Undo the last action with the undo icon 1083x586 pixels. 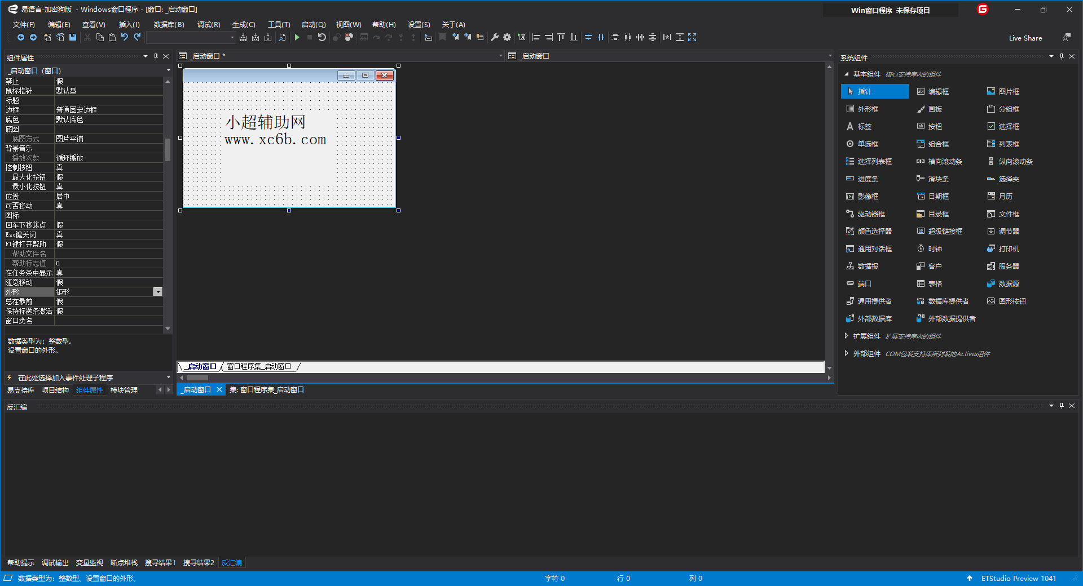point(125,37)
